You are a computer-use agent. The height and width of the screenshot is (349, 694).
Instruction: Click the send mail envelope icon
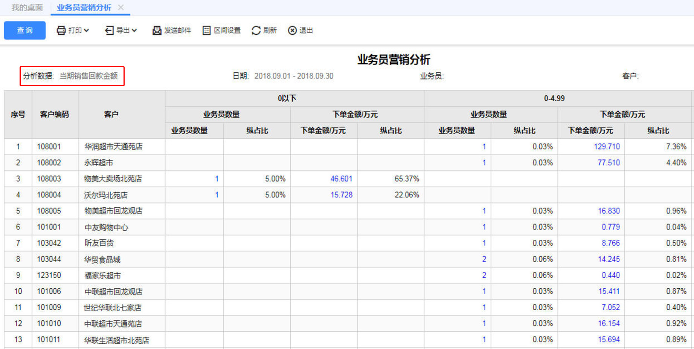(157, 31)
